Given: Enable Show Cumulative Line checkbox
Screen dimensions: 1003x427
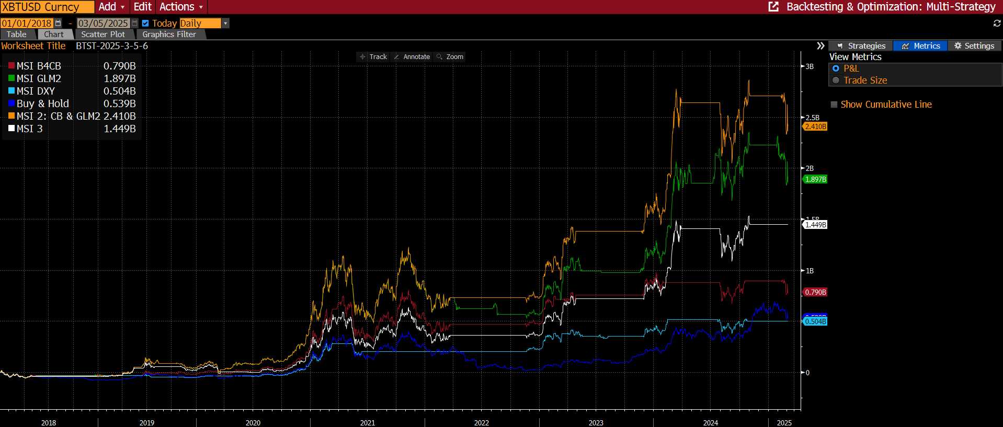Looking at the screenshot, I should coord(834,105).
